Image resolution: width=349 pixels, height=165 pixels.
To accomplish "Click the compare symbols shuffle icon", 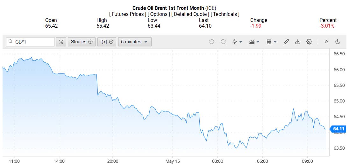I will coord(61,42).
